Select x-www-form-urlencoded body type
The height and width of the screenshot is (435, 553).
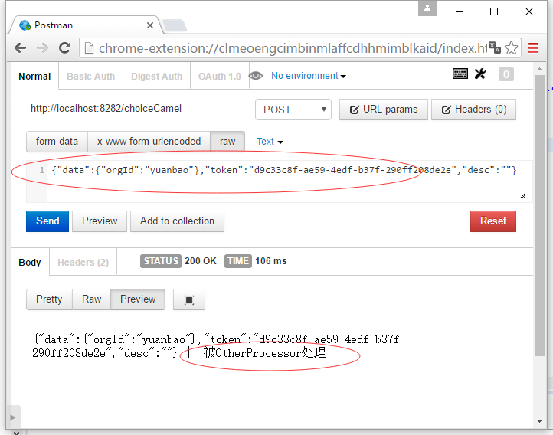(x=149, y=142)
